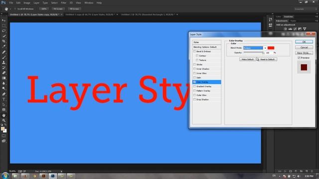
Task: Uncheck Color Overlay checkbox
Action: tap(194, 82)
